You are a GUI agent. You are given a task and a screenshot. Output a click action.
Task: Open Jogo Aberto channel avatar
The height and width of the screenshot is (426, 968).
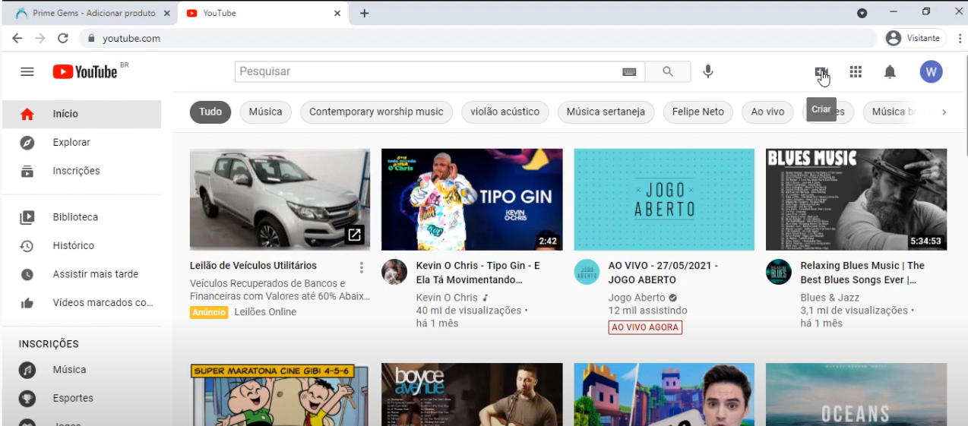[587, 272]
